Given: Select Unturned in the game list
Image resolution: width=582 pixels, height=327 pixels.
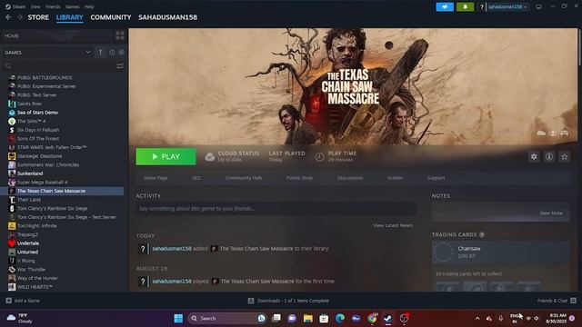Looking at the screenshot, I should (27, 253).
